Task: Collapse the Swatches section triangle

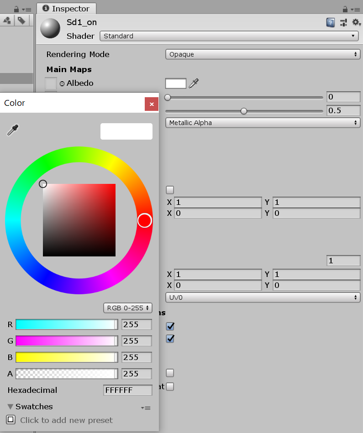Action: click(x=11, y=407)
